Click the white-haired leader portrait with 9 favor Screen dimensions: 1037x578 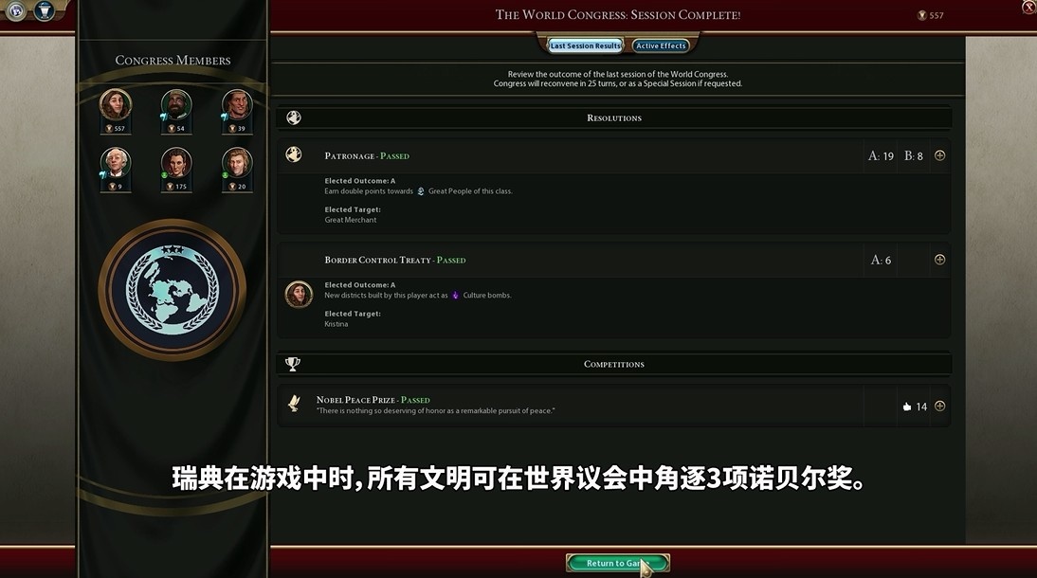click(116, 163)
